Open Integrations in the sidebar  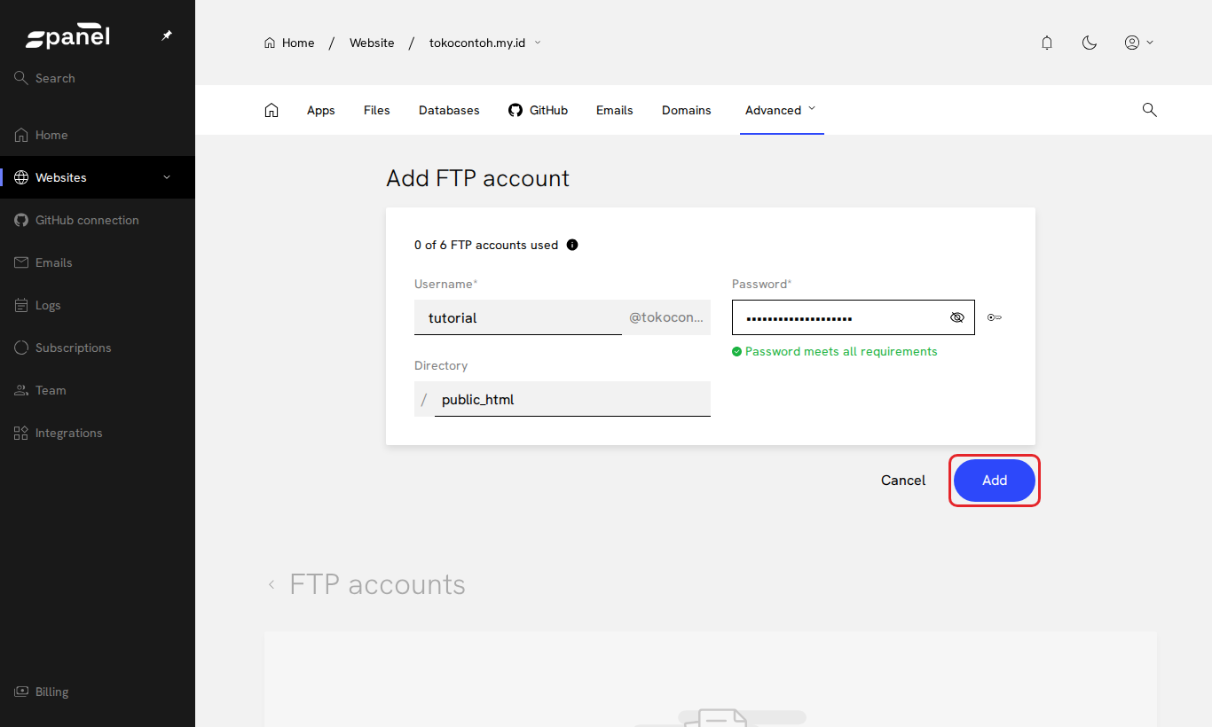point(98,433)
